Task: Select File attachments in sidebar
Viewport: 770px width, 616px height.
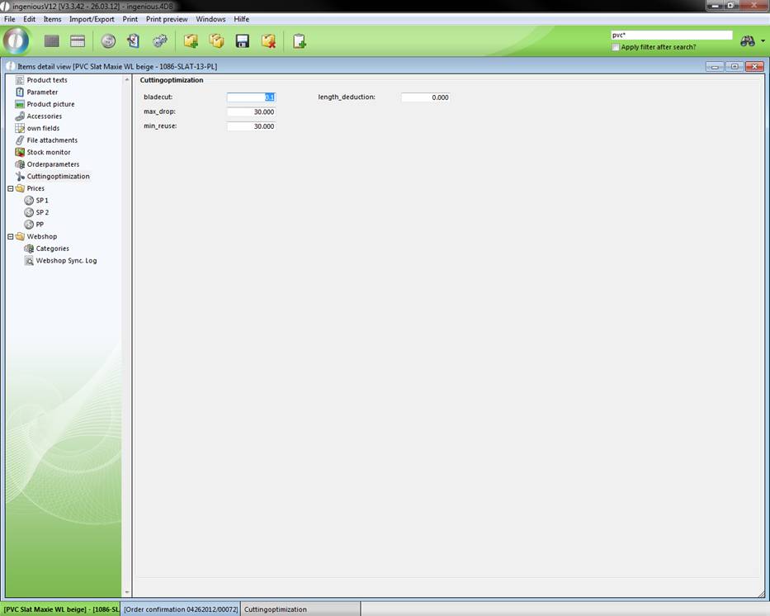Action: pos(52,140)
